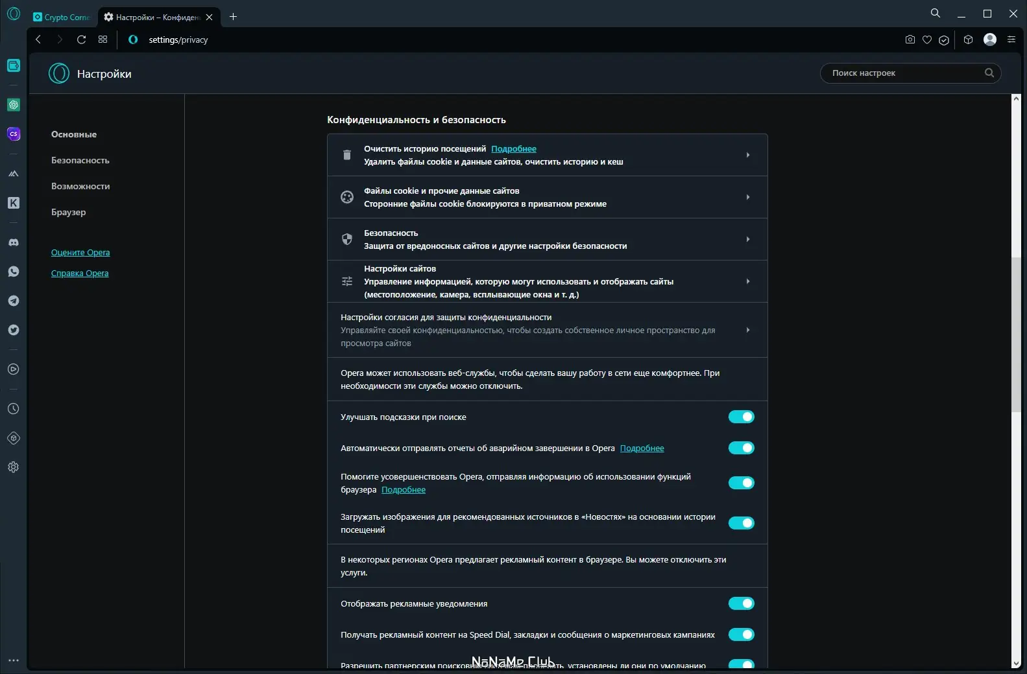Open Twitter in the sidebar
The width and height of the screenshot is (1027, 674).
point(13,330)
